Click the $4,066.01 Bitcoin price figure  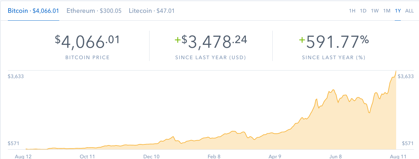coord(87,42)
